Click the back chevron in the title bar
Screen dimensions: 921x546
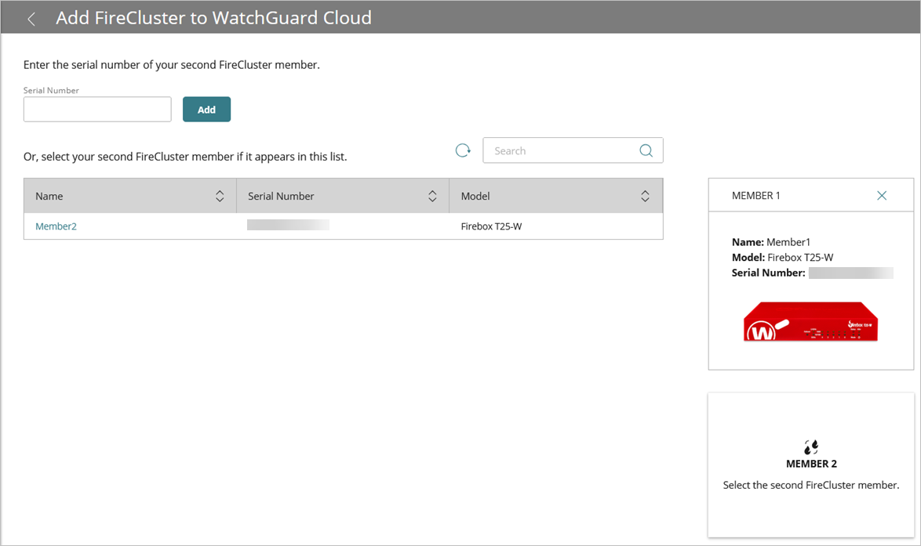(31, 17)
